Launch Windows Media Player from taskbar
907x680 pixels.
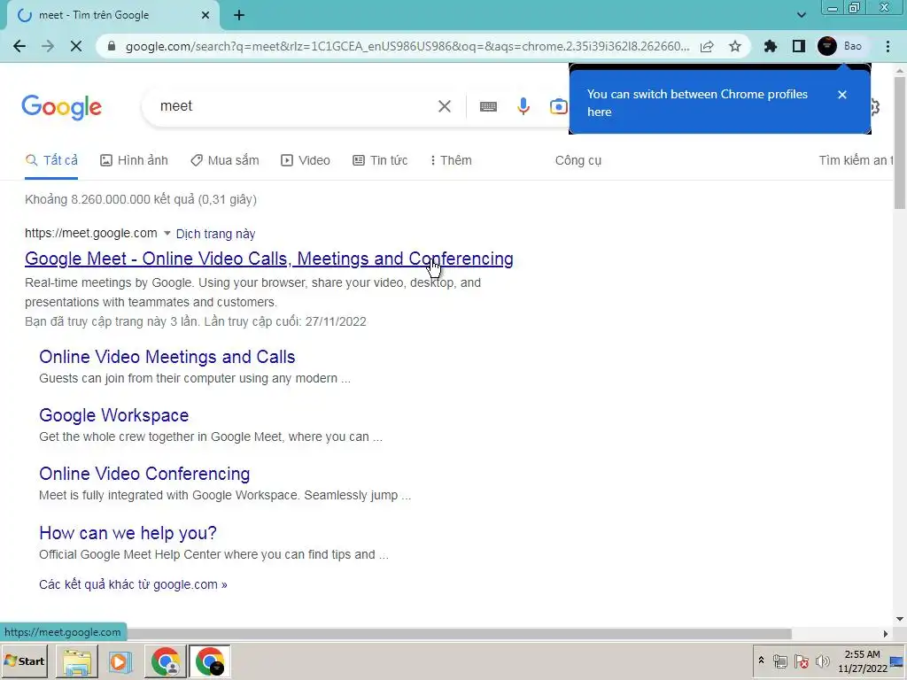120,661
